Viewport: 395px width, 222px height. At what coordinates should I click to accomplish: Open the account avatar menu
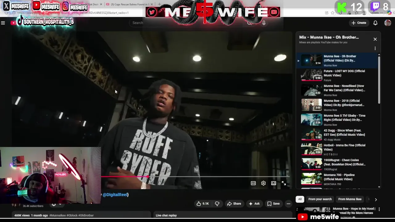388,23
